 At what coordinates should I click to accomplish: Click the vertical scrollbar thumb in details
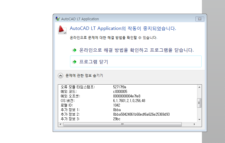[x=199, y=103]
